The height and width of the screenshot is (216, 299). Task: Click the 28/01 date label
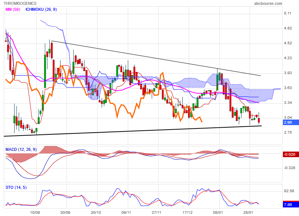coord(248,212)
